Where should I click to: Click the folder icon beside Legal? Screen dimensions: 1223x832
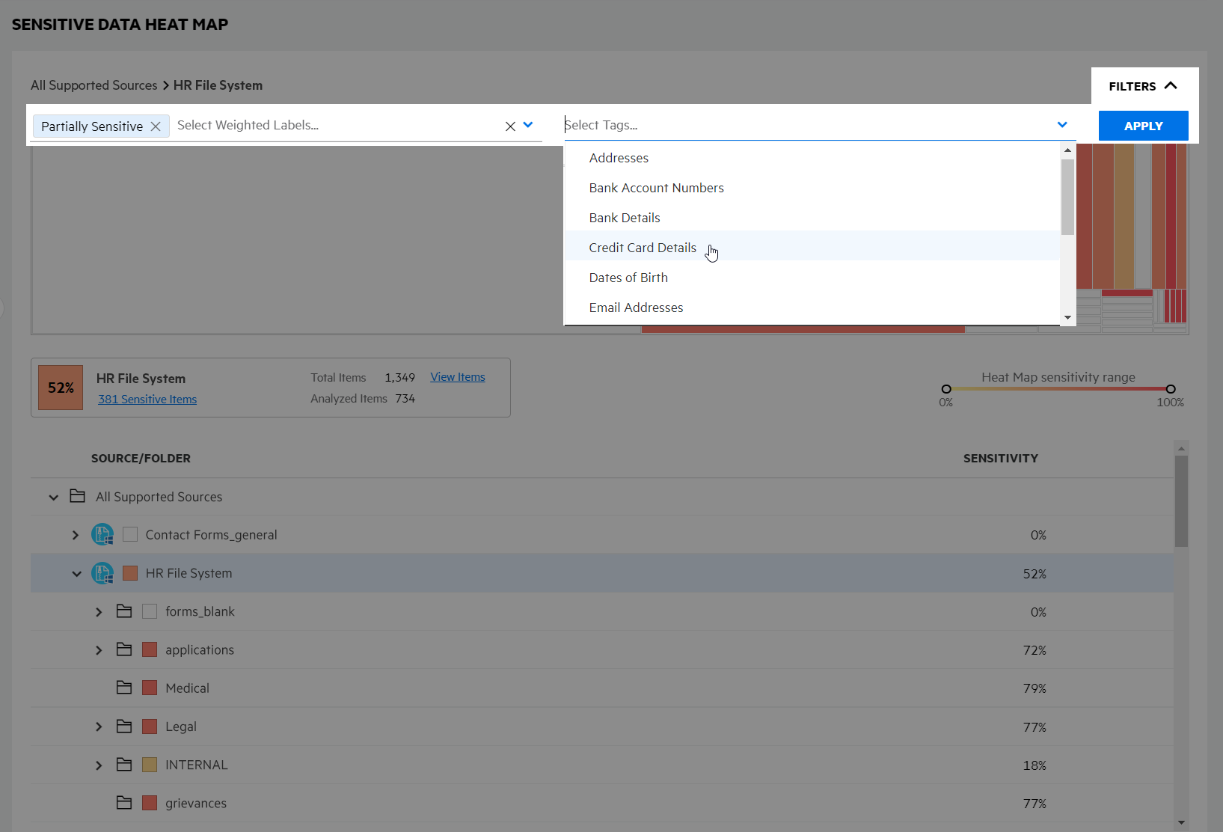(x=124, y=726)
